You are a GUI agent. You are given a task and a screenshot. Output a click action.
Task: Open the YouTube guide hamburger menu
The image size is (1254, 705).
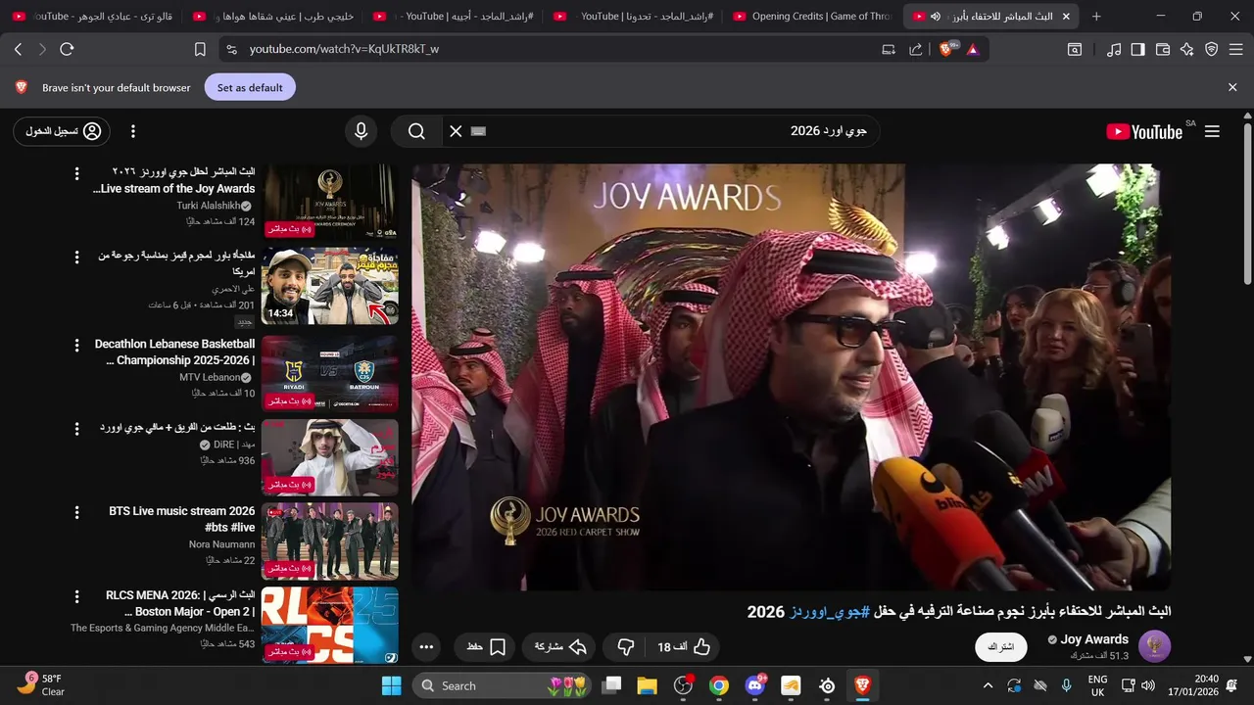tap(1212, 131)
